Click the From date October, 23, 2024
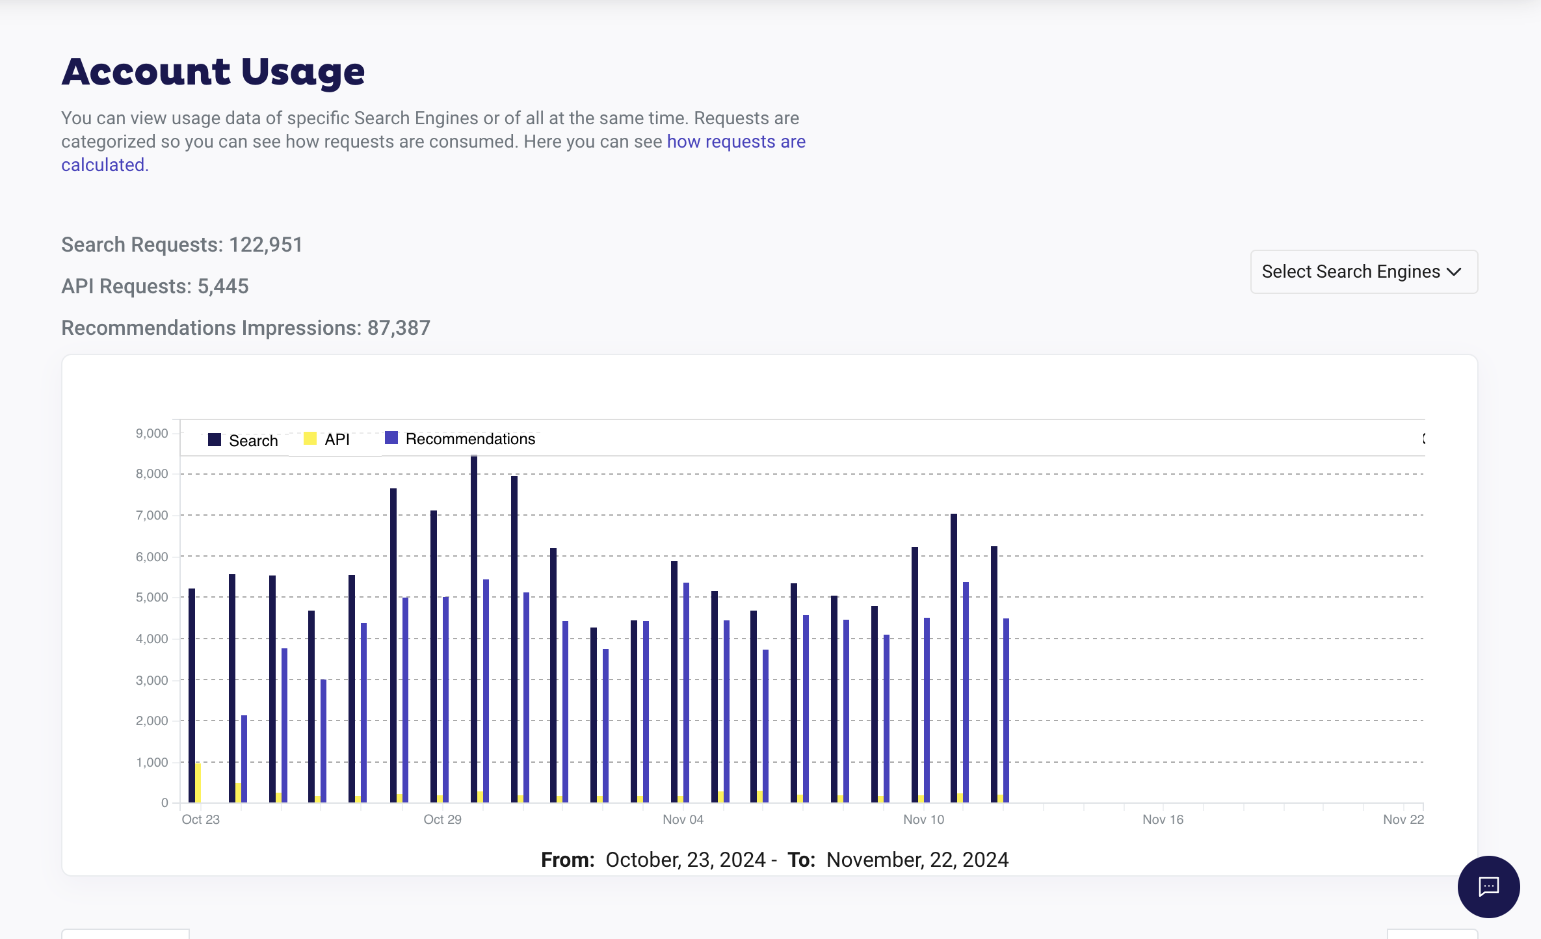 685,860
